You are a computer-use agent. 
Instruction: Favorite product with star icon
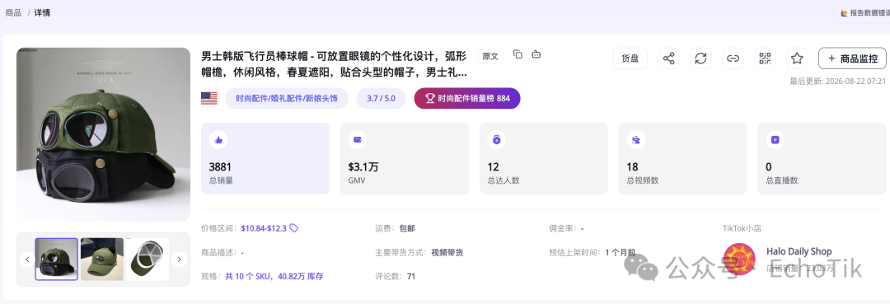click(x=797, y=58)
